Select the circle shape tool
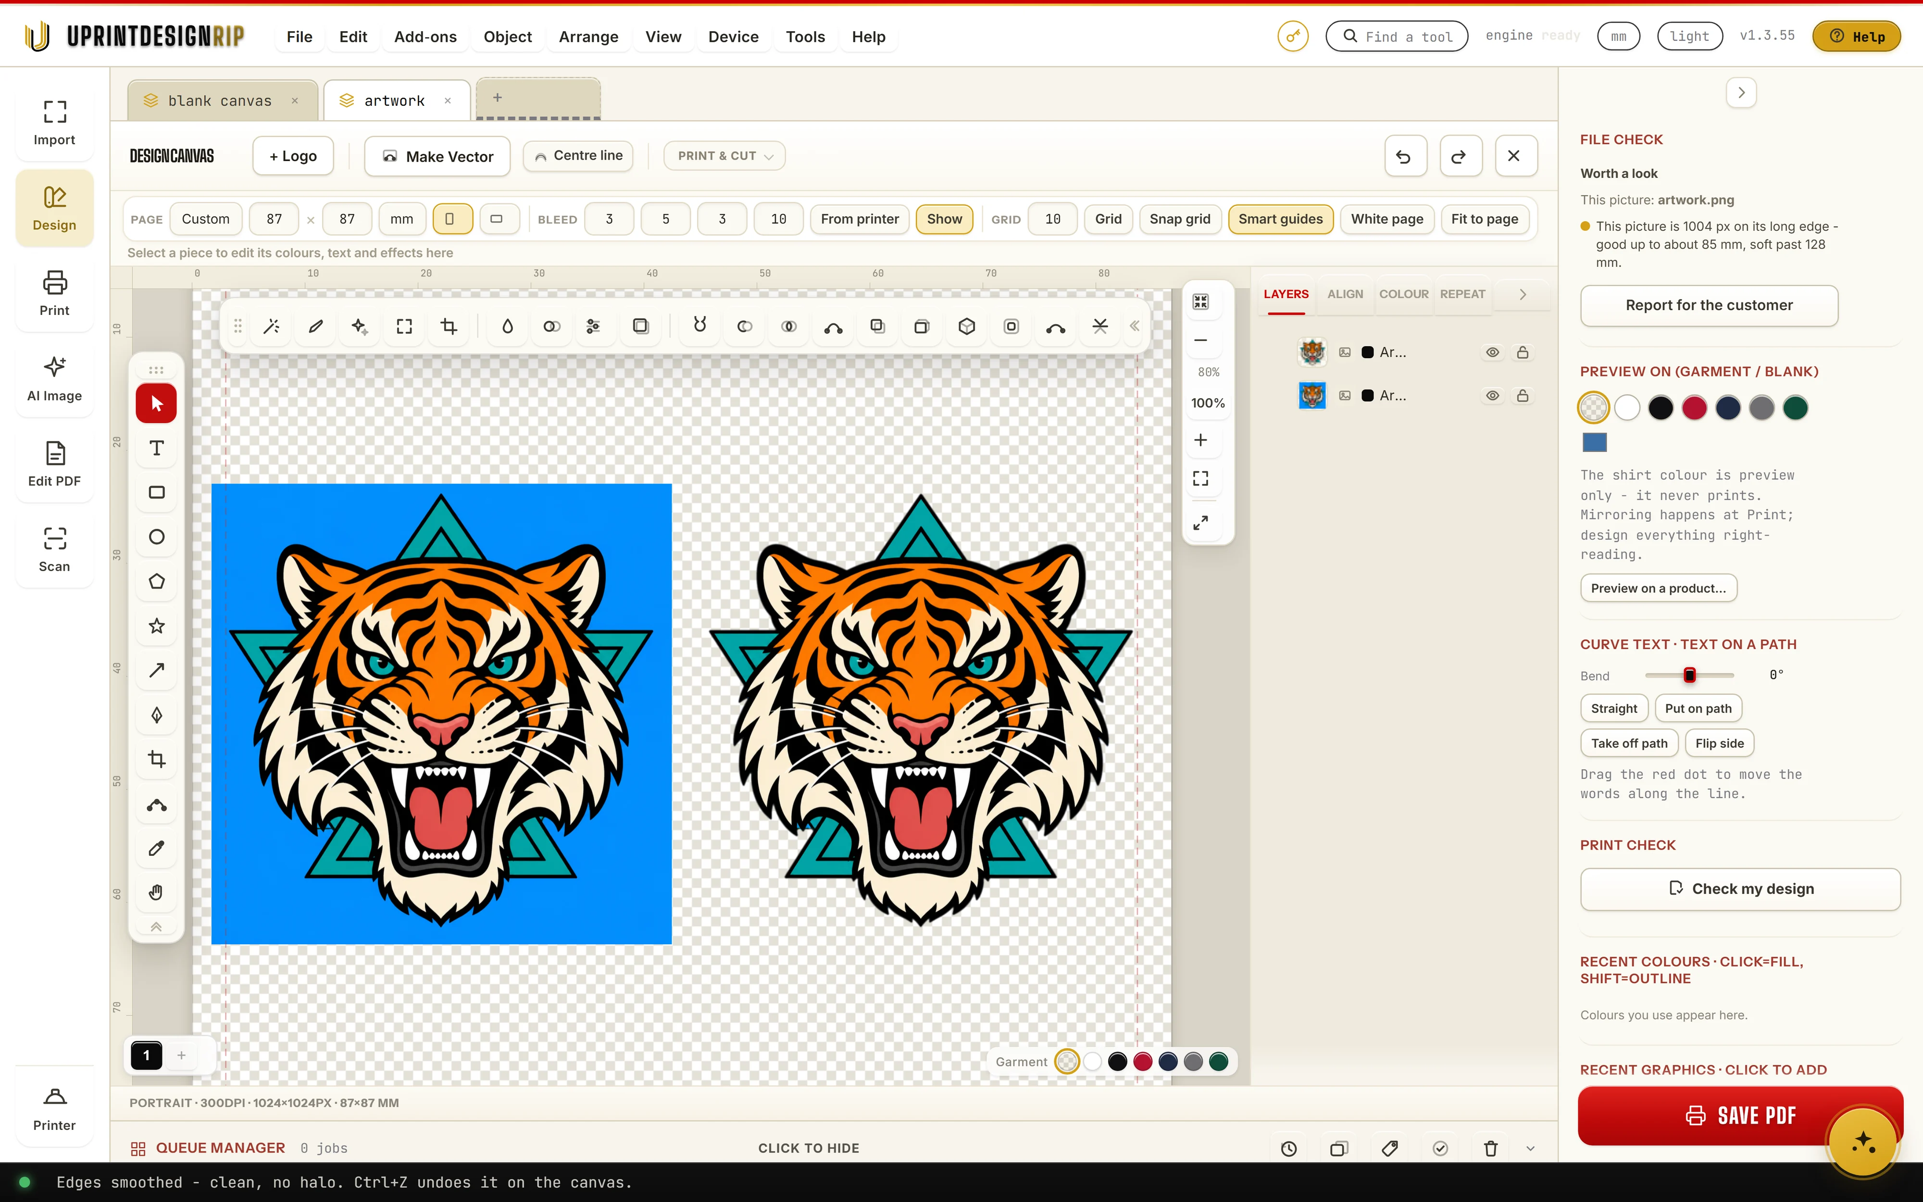This screenshot has width=1923, height=1202. pyautogui.click(x=157, y=537)
